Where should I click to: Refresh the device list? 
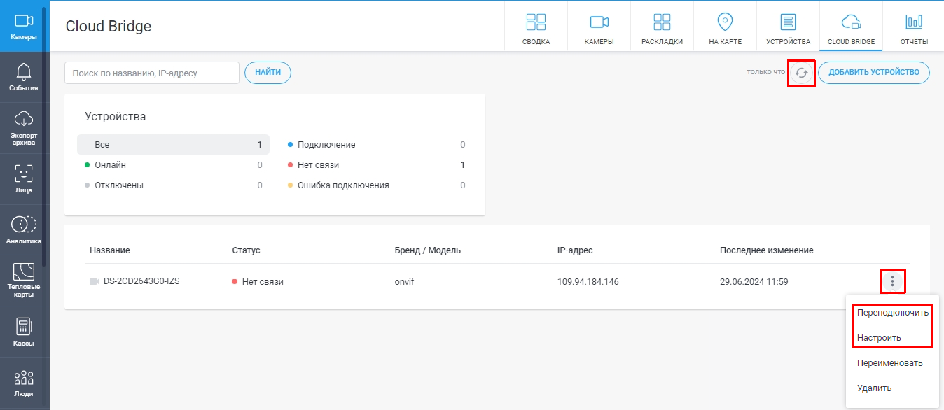(x=802, y=73)
